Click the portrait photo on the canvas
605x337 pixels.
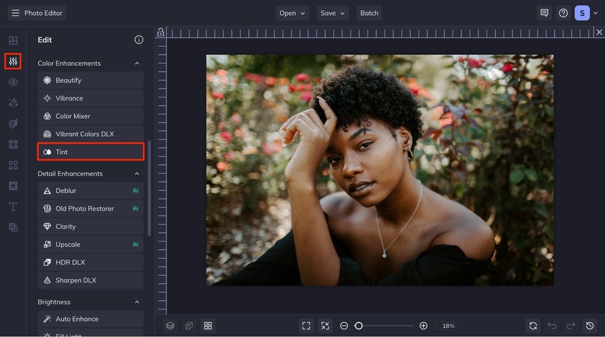[379, 170]
